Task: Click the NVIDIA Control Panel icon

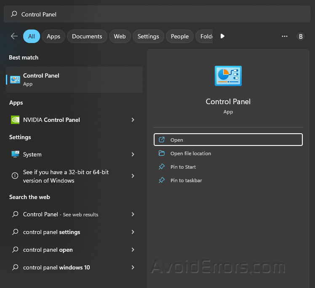Action: pyautogui.click(x=15, y=120)
